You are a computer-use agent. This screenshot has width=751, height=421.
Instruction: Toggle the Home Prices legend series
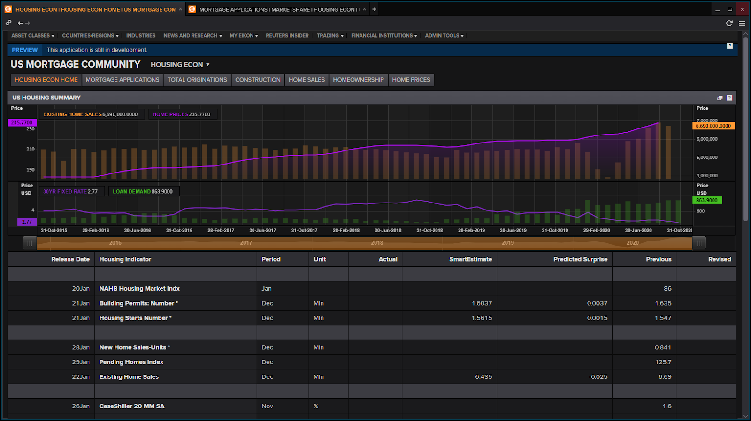(183, 114)
